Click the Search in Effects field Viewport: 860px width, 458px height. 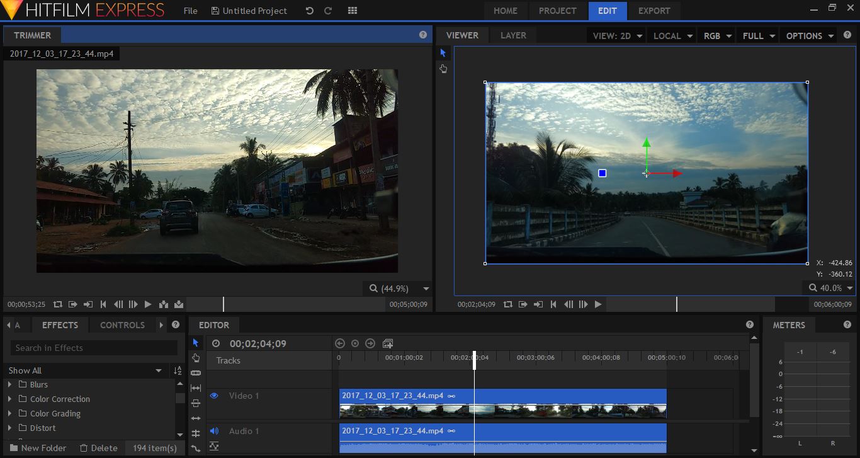click(x=94, y=348)
